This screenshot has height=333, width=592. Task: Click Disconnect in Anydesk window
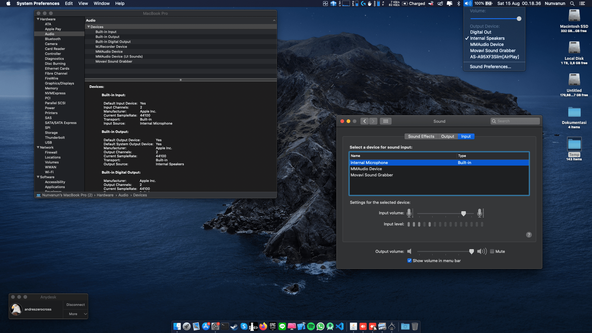point(76,305)
